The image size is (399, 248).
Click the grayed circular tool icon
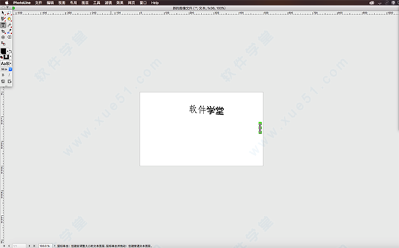3,37
